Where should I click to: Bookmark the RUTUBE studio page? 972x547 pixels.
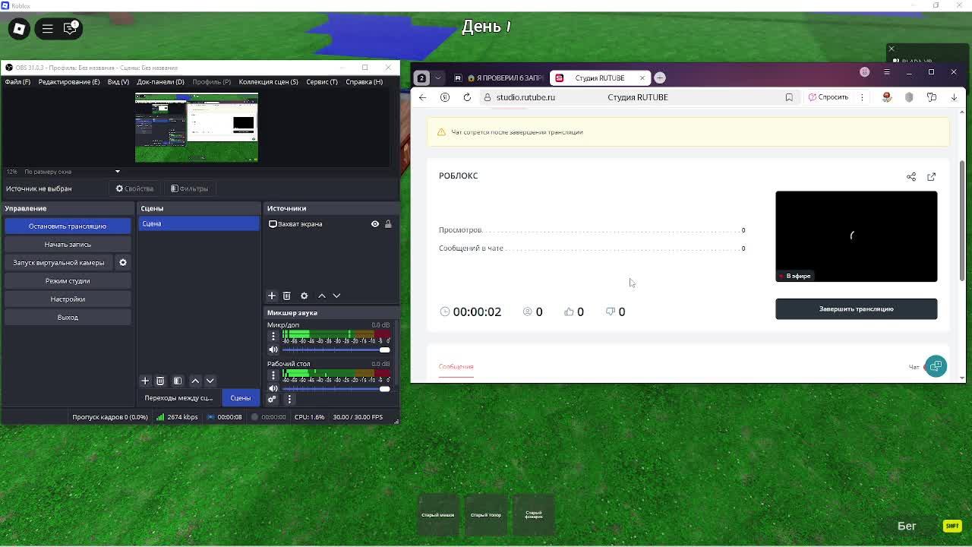[x=789, y=97]
